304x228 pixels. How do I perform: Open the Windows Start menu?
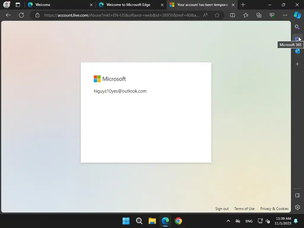(126, 221)
